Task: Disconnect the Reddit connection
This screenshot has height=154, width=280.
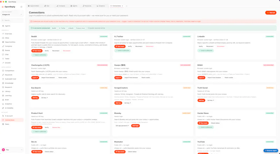Action: (66, 51)
